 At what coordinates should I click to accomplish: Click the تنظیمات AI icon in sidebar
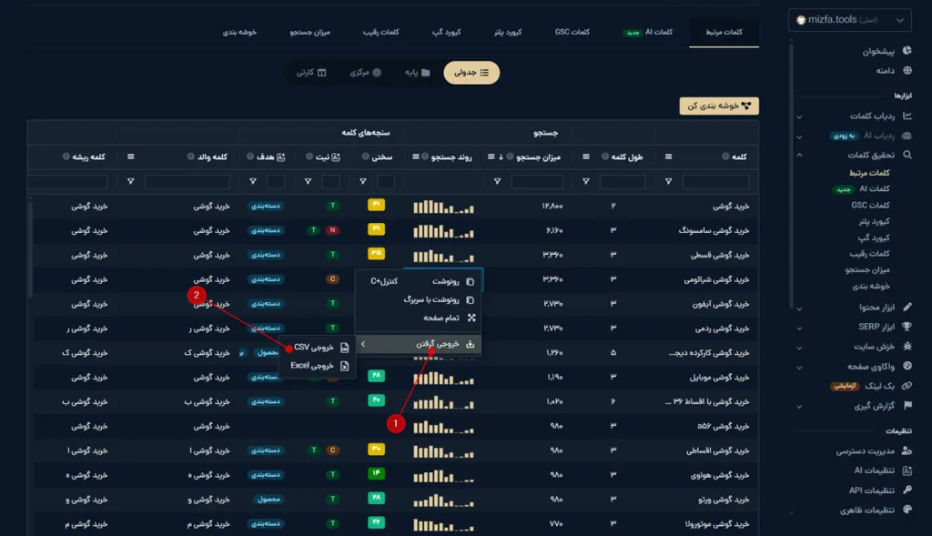907,470
